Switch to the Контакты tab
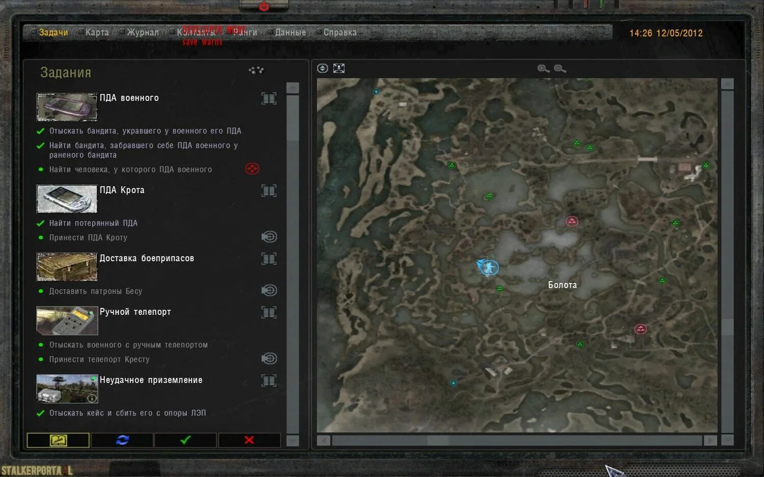This screenshot has width=764, height=477. coord(196,32)
